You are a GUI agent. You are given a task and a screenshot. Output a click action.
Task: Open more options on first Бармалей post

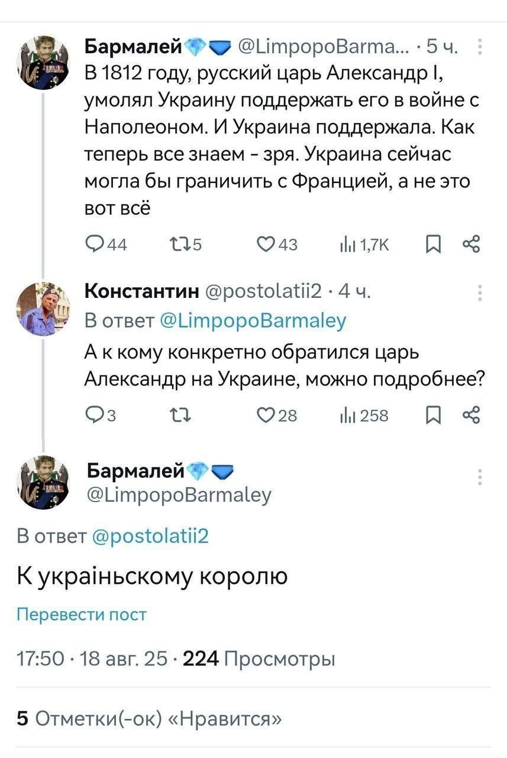point(480,46)
